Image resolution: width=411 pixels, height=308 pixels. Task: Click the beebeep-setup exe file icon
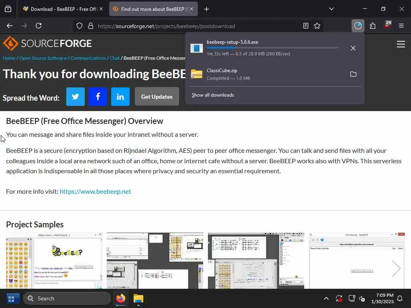(x=197, y=48)
